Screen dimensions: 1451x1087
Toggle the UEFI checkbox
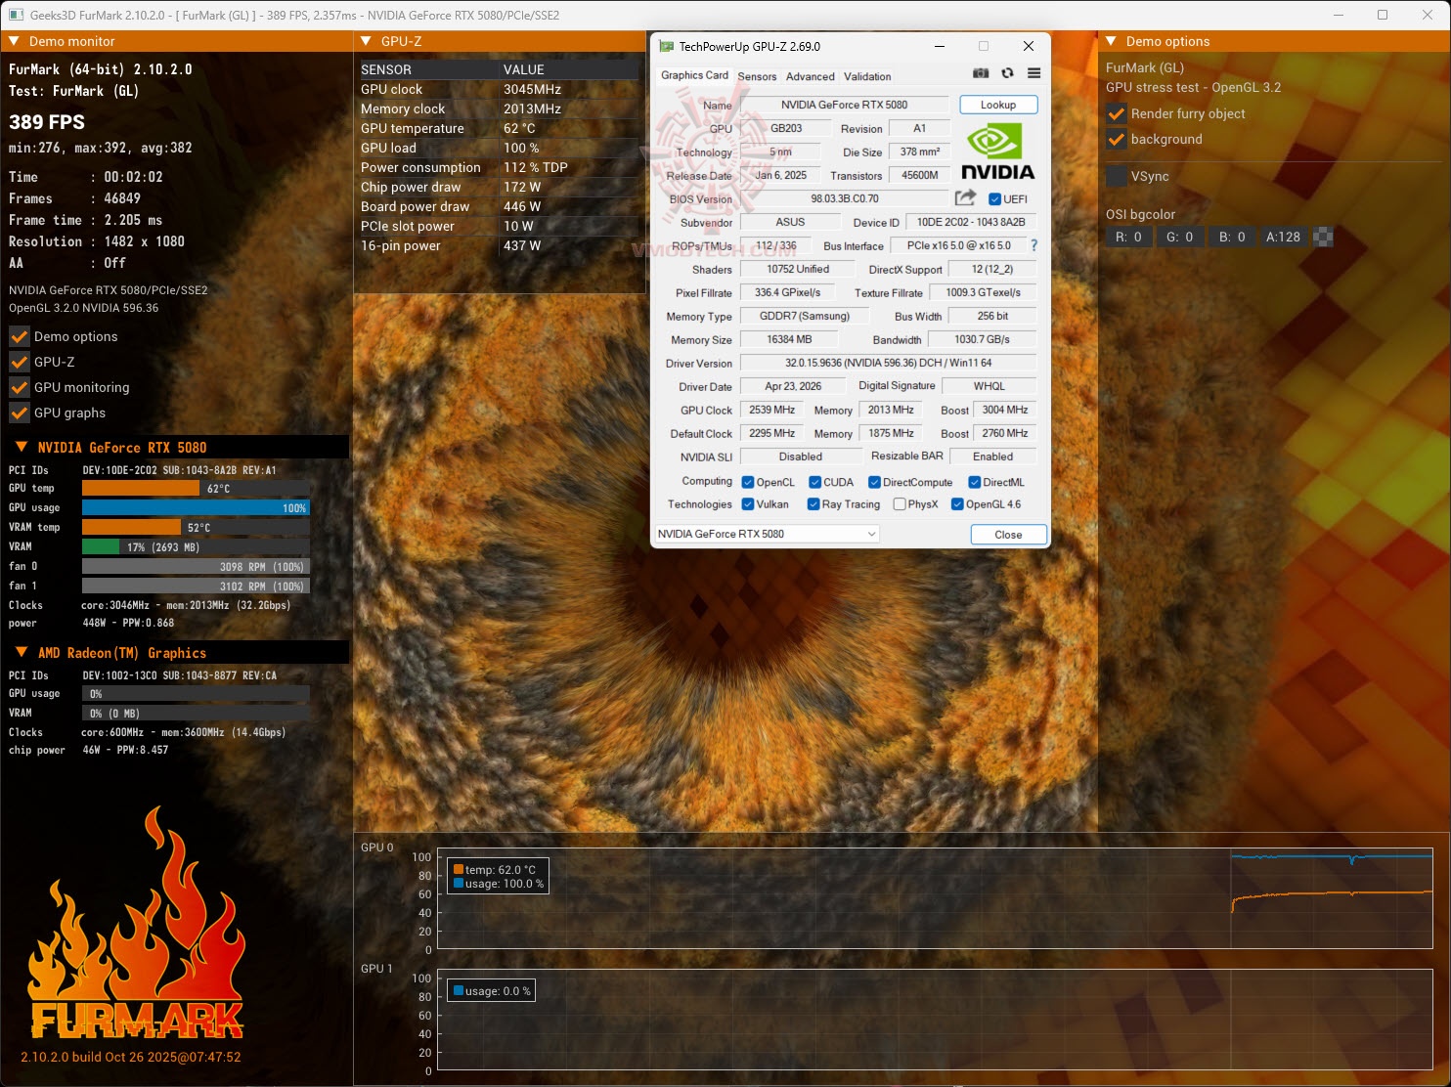pos(994,199)
